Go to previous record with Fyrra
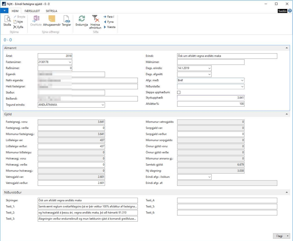Screen dimensions: 293x241 [x=109, y=22]
